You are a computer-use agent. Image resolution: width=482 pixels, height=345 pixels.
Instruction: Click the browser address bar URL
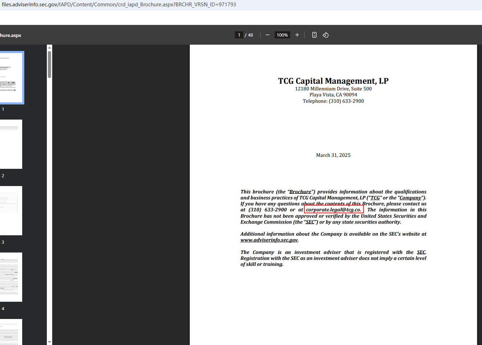pos(119,5)
